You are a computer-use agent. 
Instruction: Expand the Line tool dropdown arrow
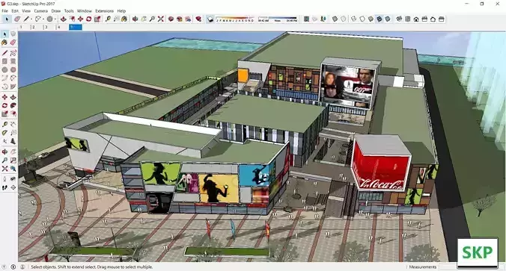coord(31,19)
